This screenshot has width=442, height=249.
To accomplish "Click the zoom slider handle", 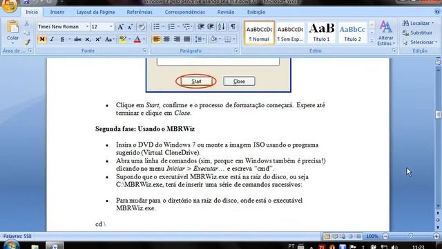I will tap(411, 236).
